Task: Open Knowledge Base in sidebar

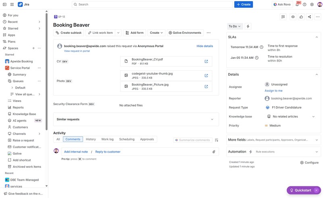Action: pyautogui.click(x=24, y=114)
